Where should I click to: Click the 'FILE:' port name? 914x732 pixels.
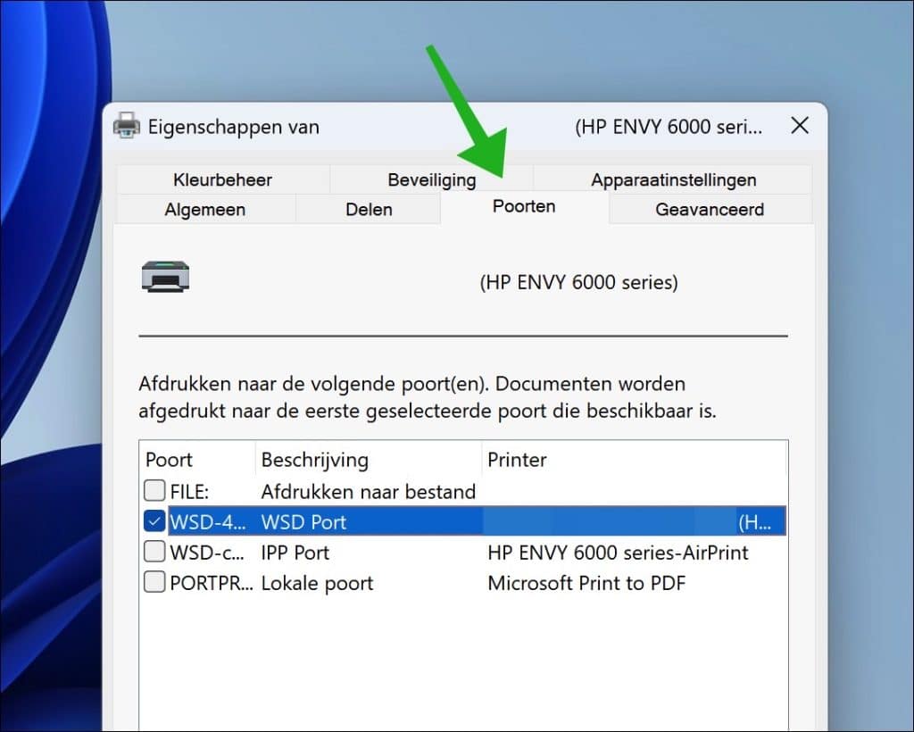[x=189, y=492]
